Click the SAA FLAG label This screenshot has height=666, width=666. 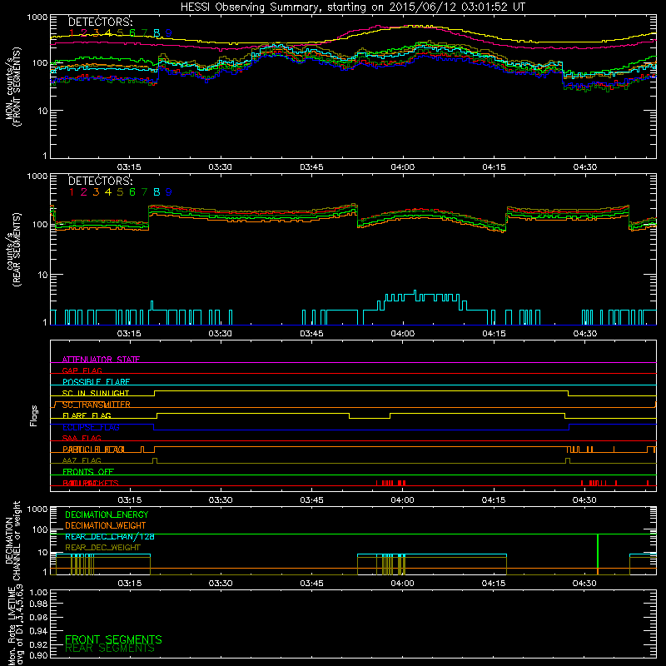(x=82, y=439)
